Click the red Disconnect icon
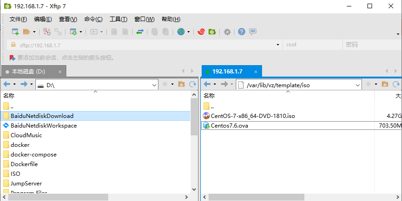402x201 pixels. pos(47,32)
